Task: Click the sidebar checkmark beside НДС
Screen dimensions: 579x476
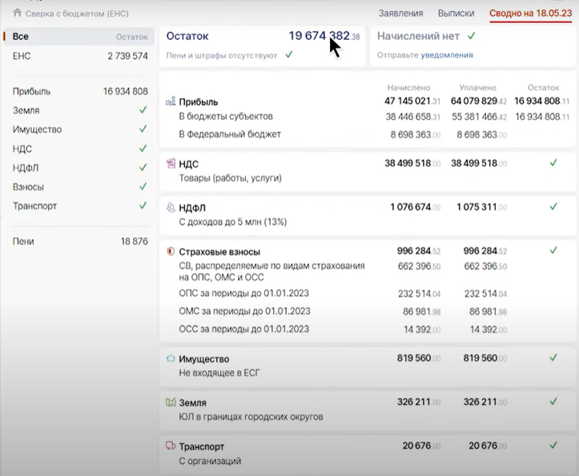Action: [x=143, y=148]
